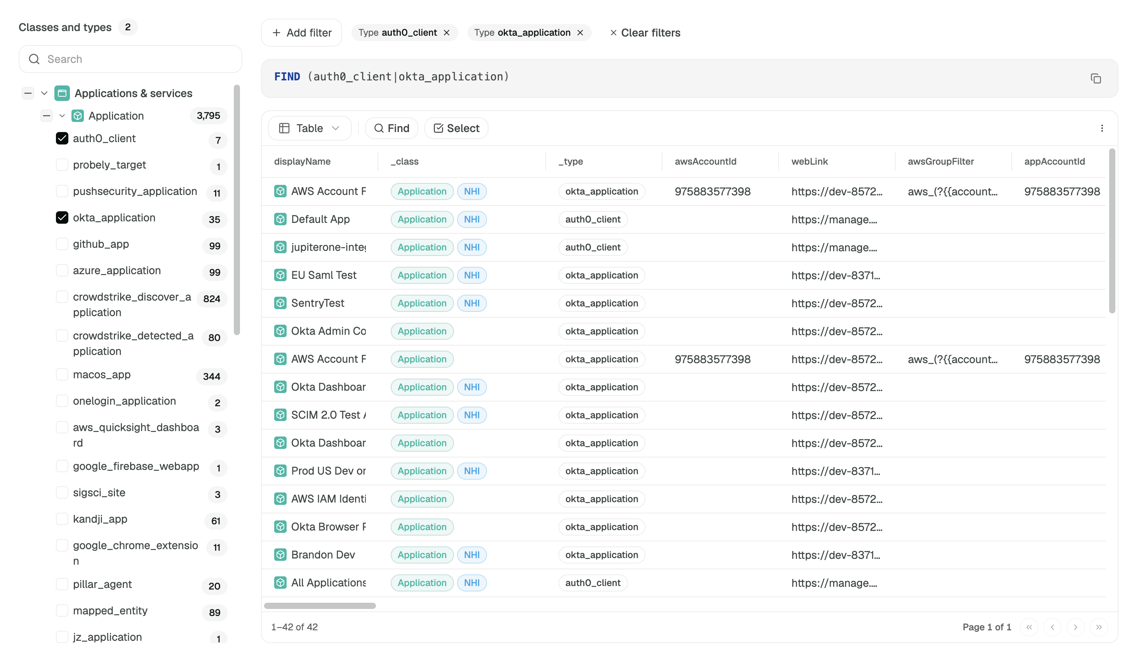Go to the first page of results
The width and height of the screenshot is (1134, 654).
click(x=1029, y=627)
